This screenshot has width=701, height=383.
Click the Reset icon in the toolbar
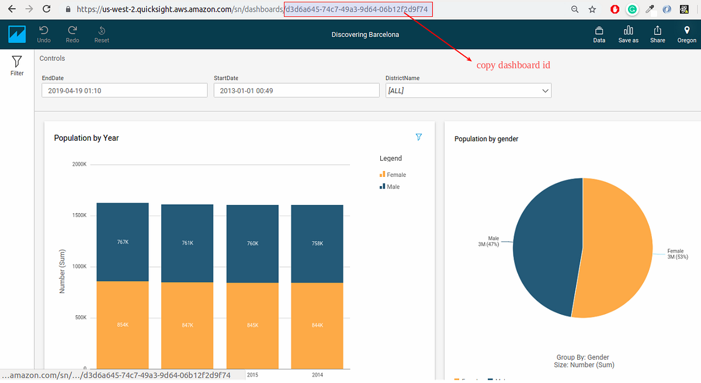point(101,32)
